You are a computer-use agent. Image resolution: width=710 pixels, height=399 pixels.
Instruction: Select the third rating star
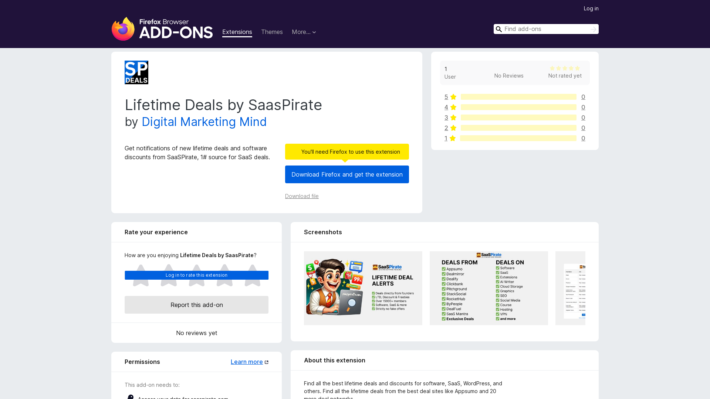point(197,275)
